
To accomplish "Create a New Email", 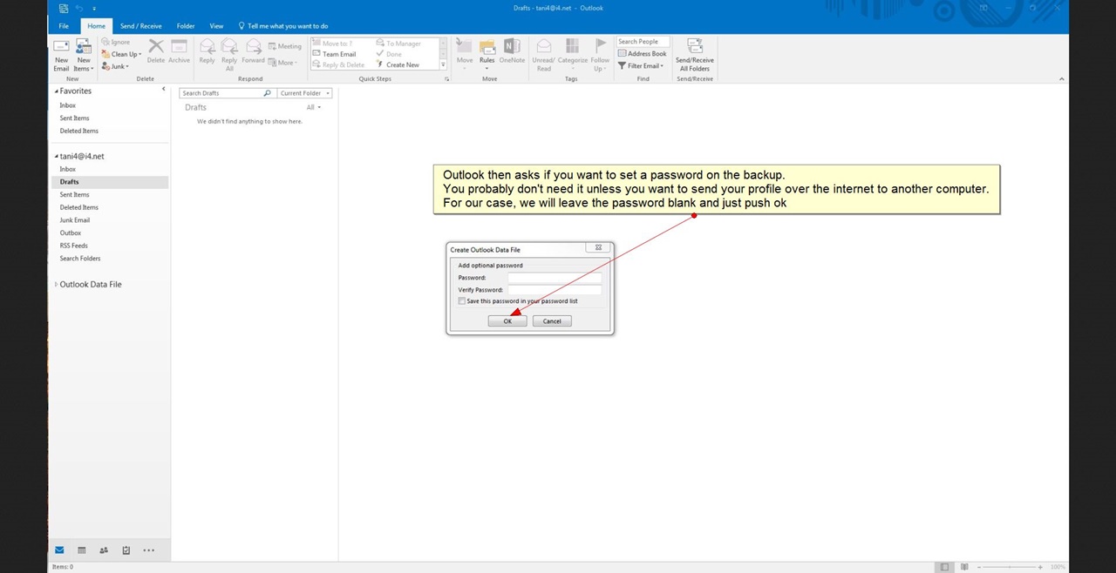I will pyautogui.click(x=61, y=57).
